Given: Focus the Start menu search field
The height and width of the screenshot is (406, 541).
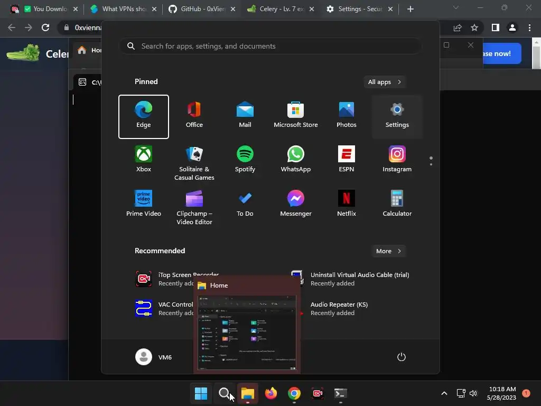Looking at the screenshot, I should pos(270,47).
